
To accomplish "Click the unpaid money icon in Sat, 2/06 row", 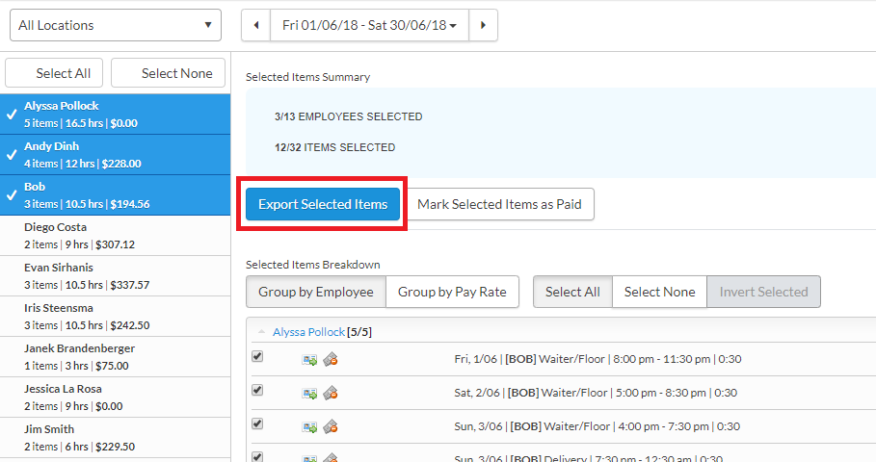I will [x=331, y=393].
